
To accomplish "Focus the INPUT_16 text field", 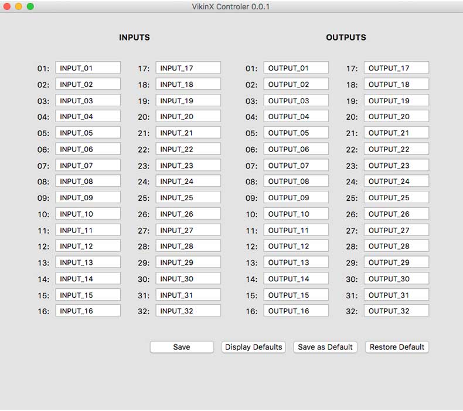I will pos(88,311).
